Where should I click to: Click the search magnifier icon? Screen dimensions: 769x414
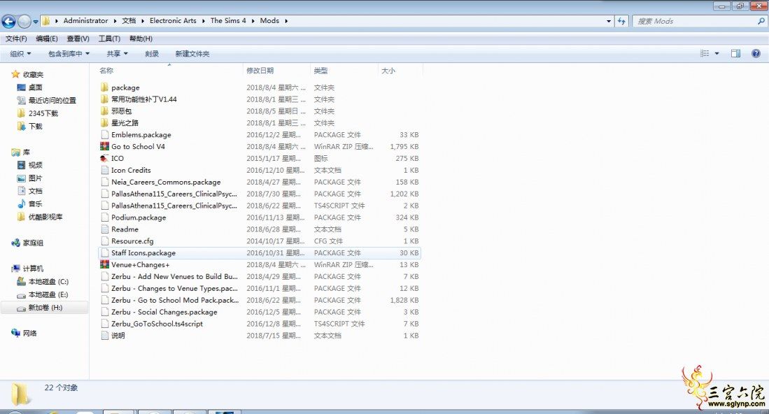pyautogui.click(x=761, y=21)
